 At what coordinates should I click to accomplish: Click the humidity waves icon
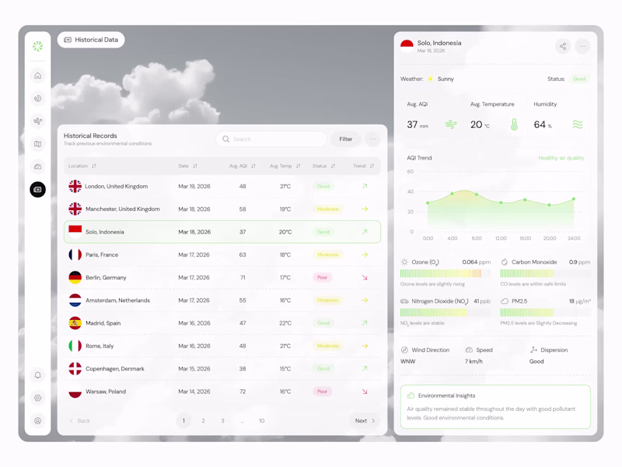[578, 125]
